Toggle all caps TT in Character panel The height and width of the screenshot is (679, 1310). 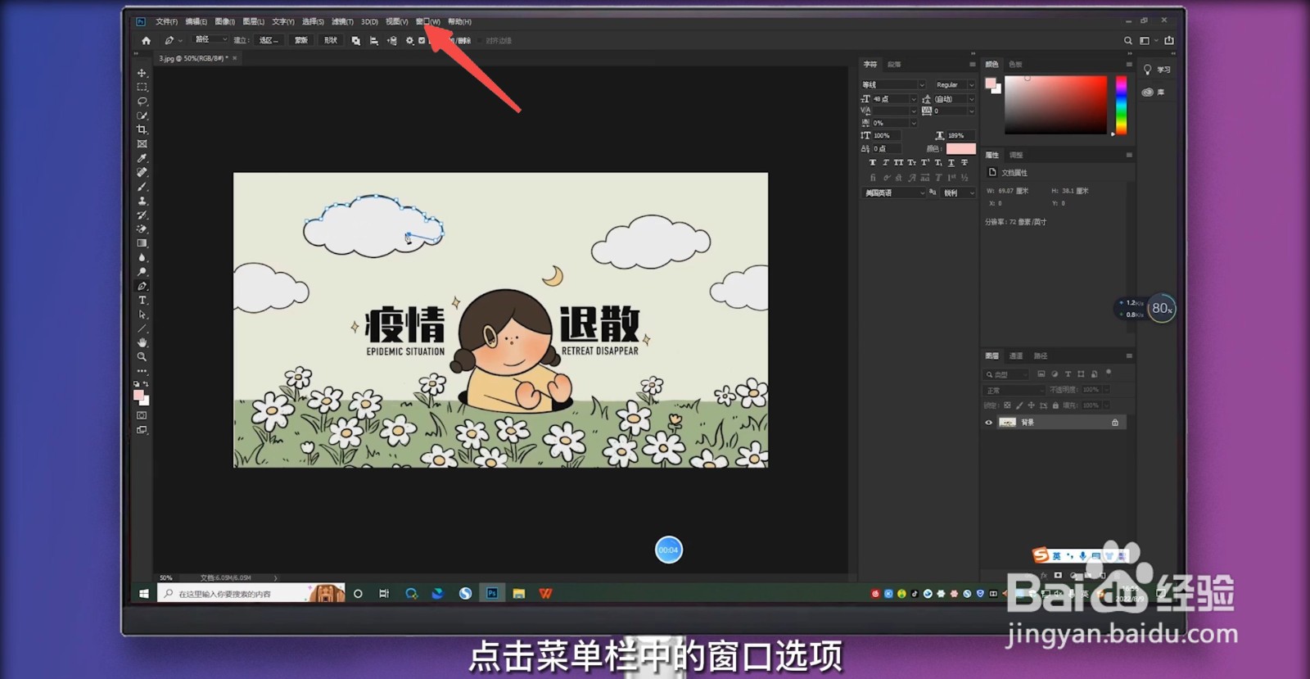[x=898, y=163]
